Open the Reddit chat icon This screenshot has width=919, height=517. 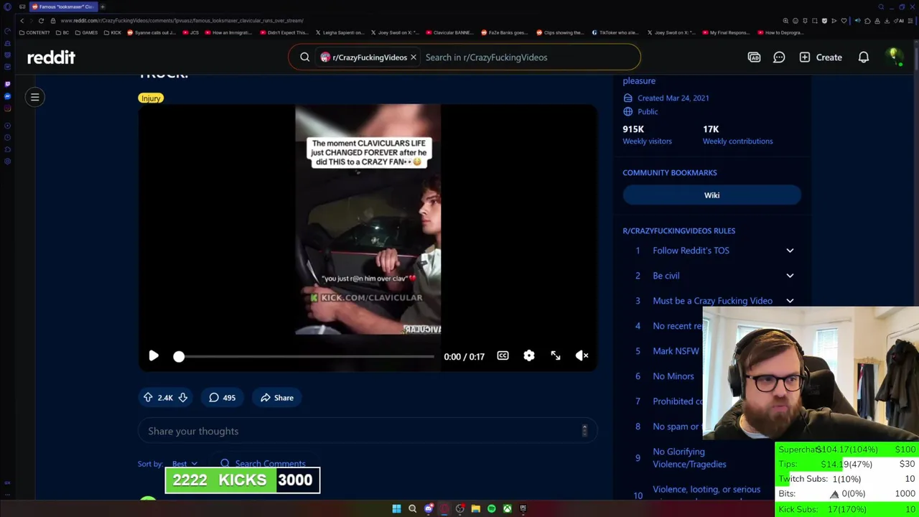point(779,57)
